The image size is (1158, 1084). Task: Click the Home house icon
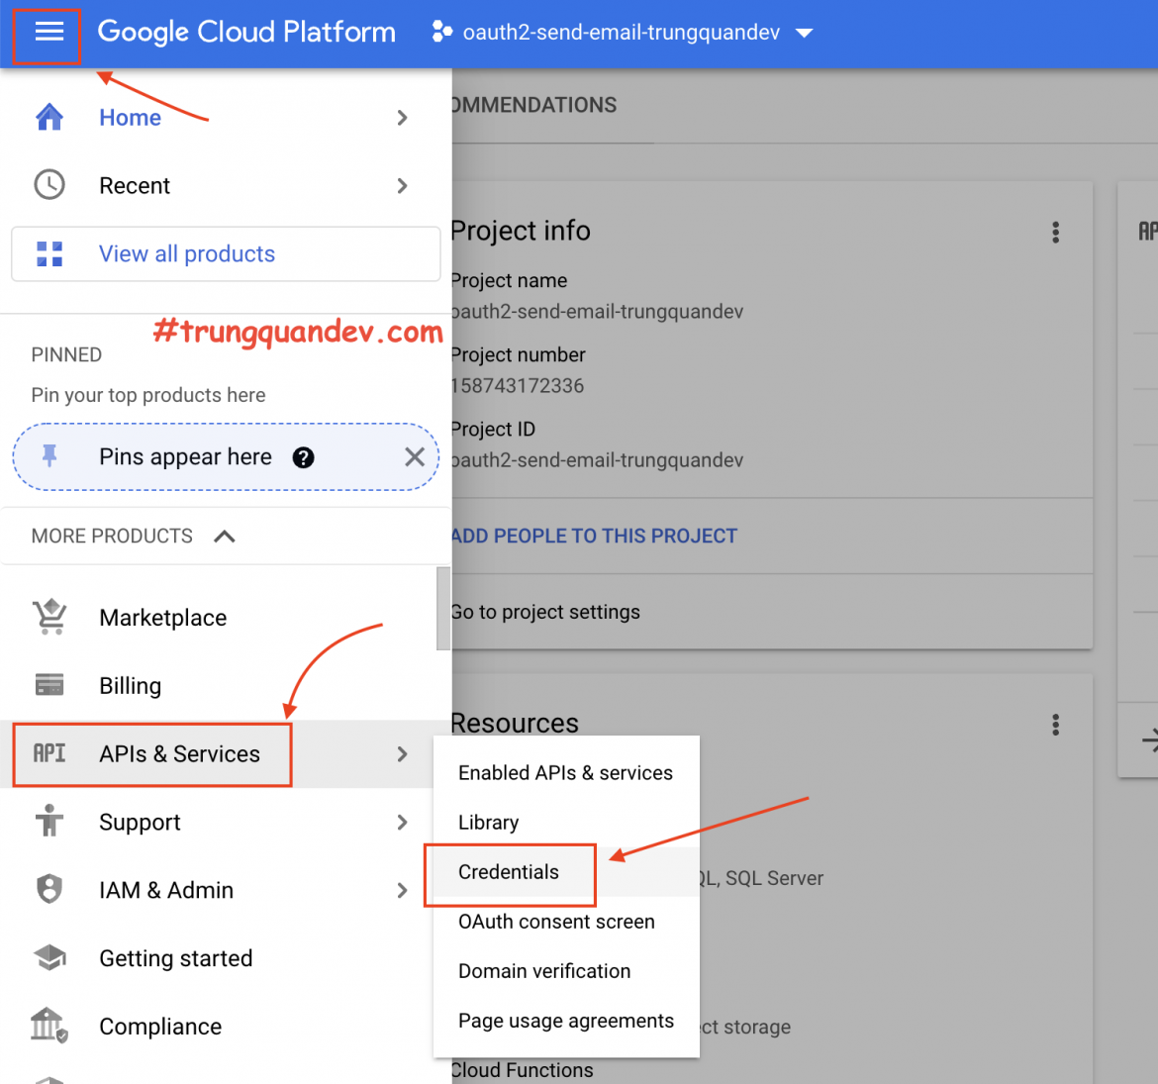(49, 118)
